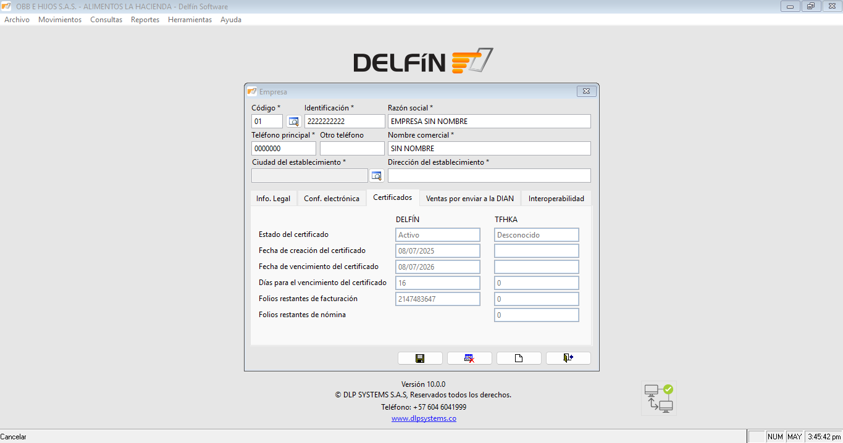Click the network connection status icon
This screenshot has width=843, height=443.
tap(658, 398)
